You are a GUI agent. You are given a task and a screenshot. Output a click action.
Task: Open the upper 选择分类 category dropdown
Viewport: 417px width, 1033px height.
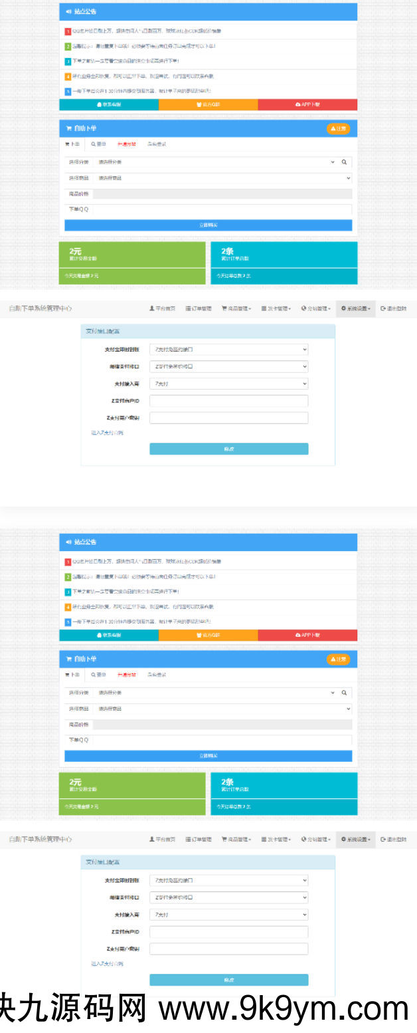pos(216,162)
